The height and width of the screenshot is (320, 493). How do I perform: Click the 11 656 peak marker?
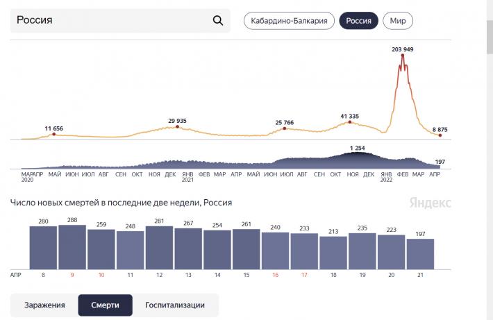[54, 134]
